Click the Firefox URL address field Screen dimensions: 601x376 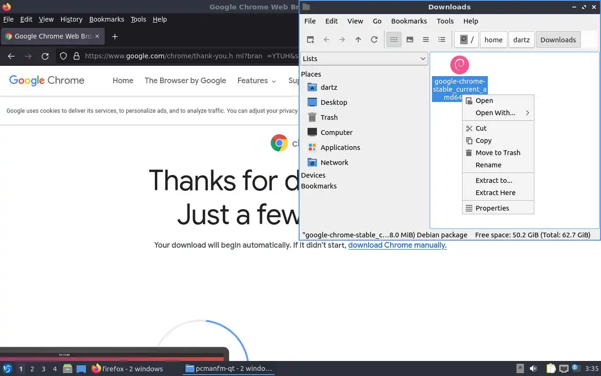(x=192, y=56)
